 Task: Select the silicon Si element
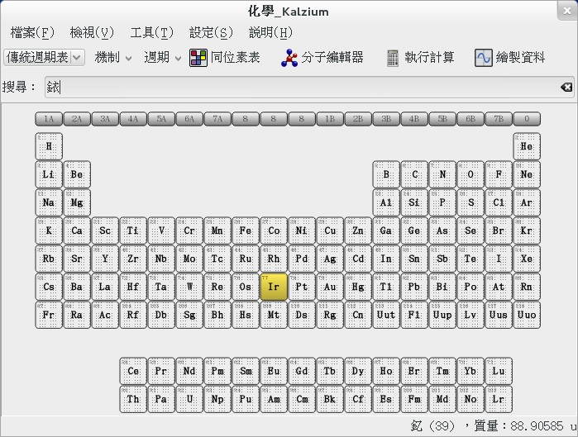[414, 202]
